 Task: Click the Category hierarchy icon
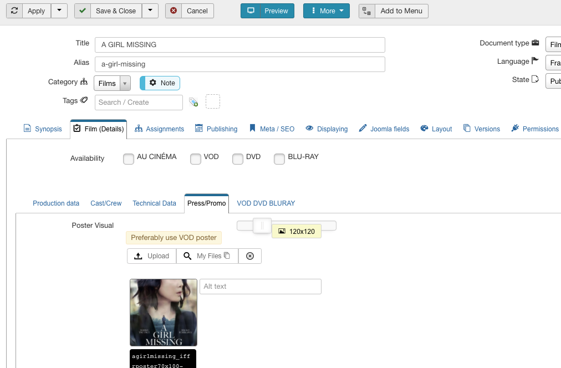click(x=84, y=81)
